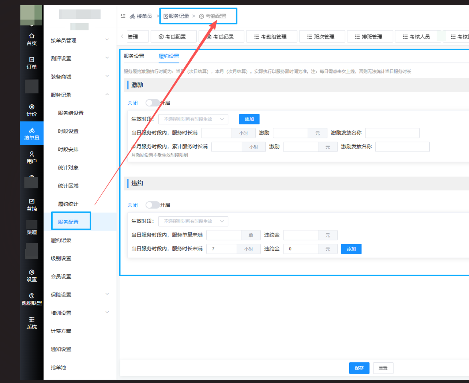This screenshot has width=469, height=383.
Task: Open 系统 system icon in sidebar
Action: 32,323
